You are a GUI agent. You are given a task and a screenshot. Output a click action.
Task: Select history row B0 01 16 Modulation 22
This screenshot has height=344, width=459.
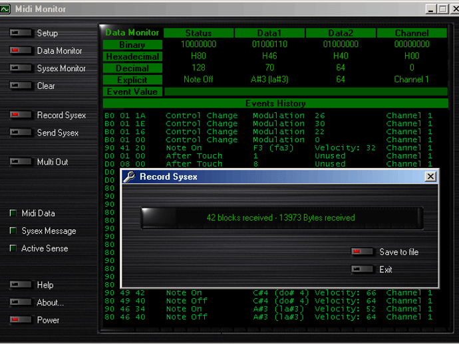[269, 131]
